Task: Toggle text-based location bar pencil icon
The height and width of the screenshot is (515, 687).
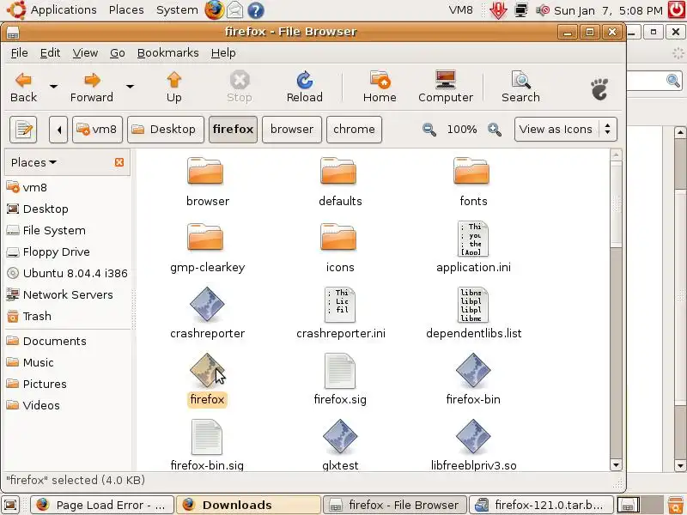Action: (x=23, y=130)
